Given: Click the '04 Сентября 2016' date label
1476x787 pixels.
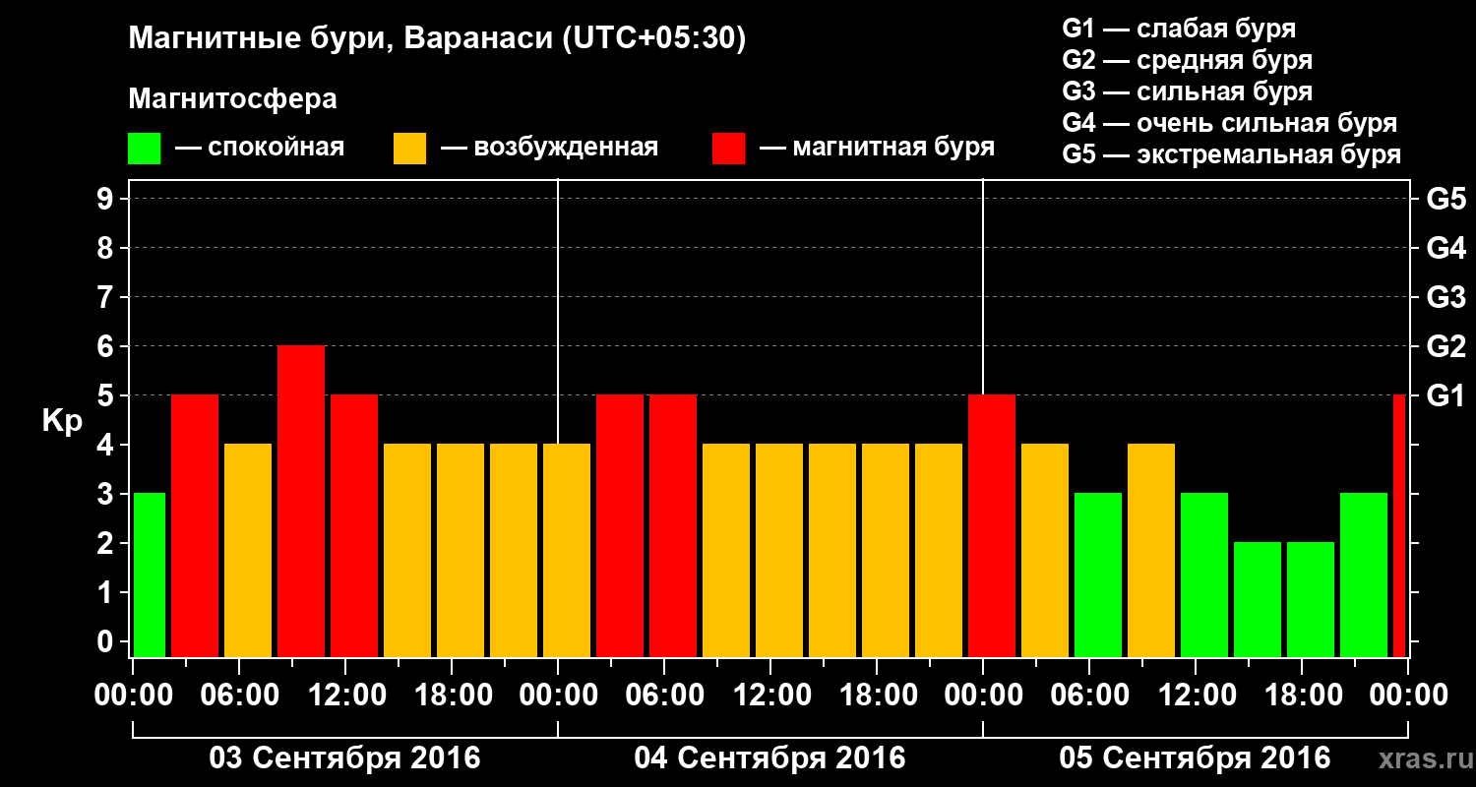Looking at the screenshot, I should (x=769, y=758).
